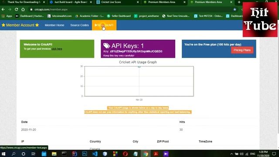Viewport: 279px width, 157px height.
Task: Switch to the Just Build board - Agile Board tab
Action: [71, 2]
